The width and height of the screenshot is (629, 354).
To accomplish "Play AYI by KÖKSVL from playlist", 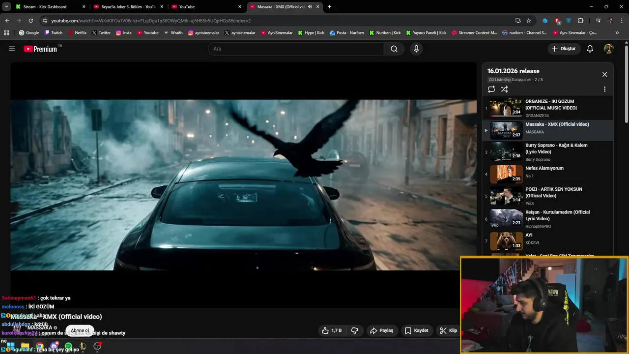I will click(x=548, y=241).
